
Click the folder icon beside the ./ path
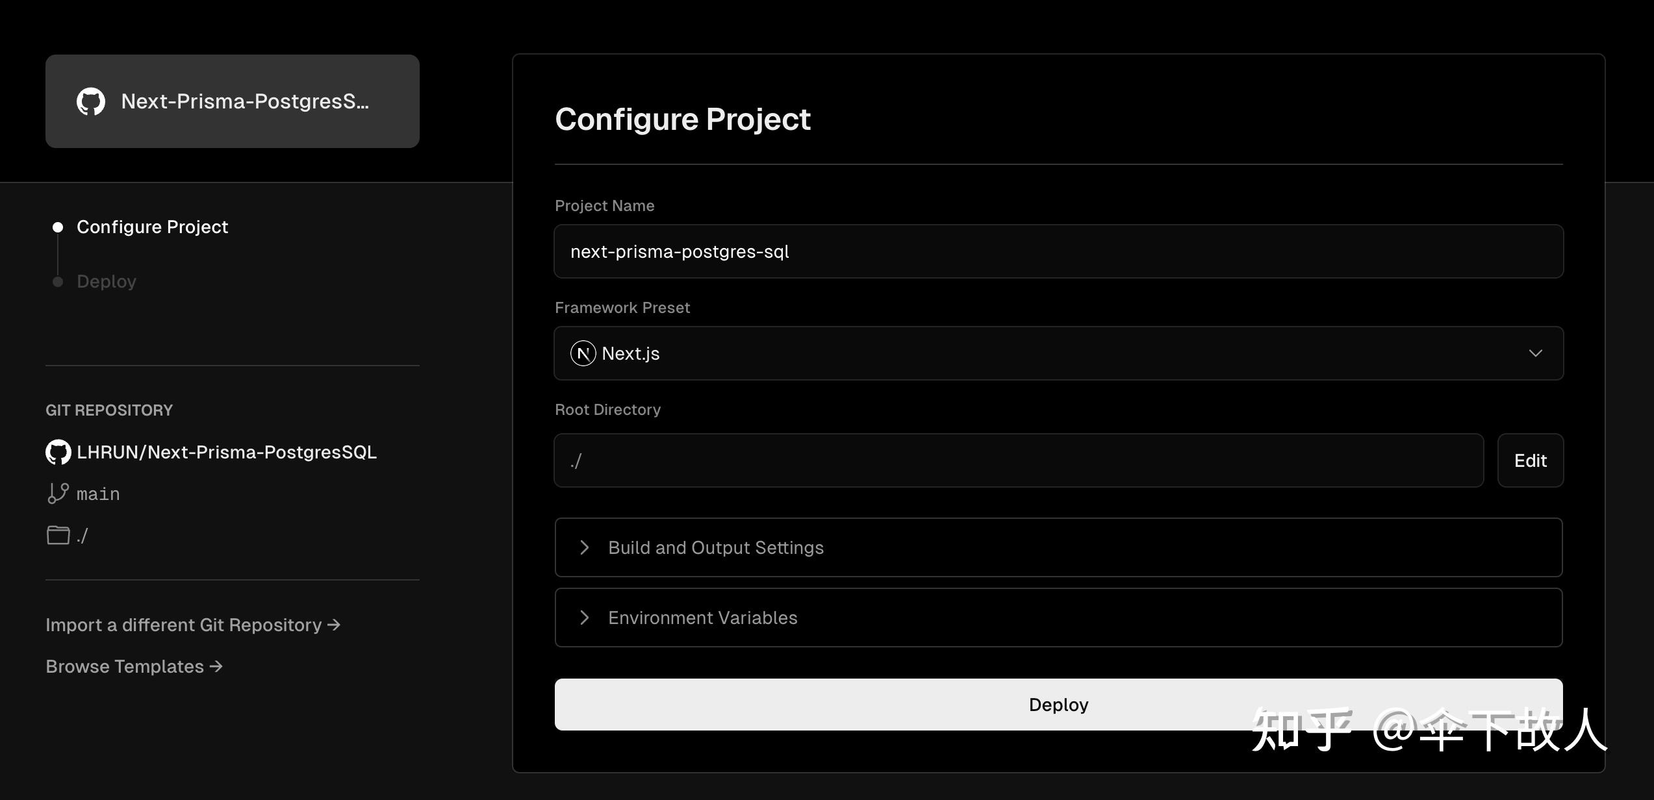(58, 535)
